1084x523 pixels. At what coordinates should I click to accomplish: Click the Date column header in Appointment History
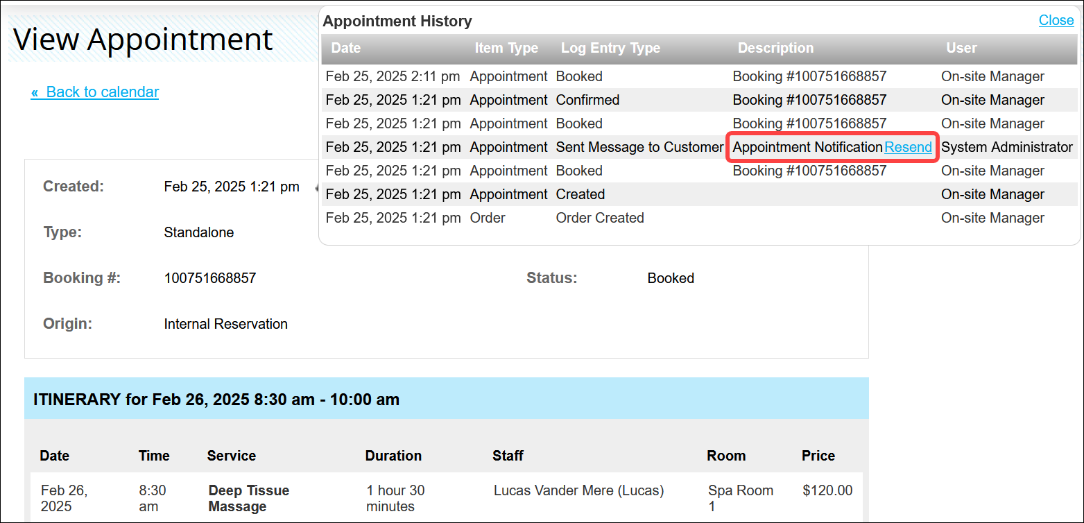[345, 48]
